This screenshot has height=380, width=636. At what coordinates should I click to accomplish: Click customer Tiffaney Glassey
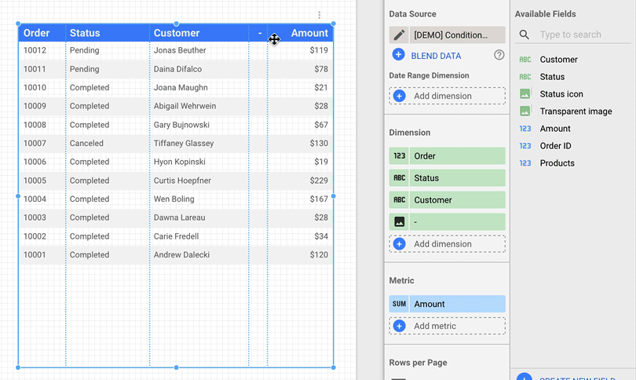point(183,143)
